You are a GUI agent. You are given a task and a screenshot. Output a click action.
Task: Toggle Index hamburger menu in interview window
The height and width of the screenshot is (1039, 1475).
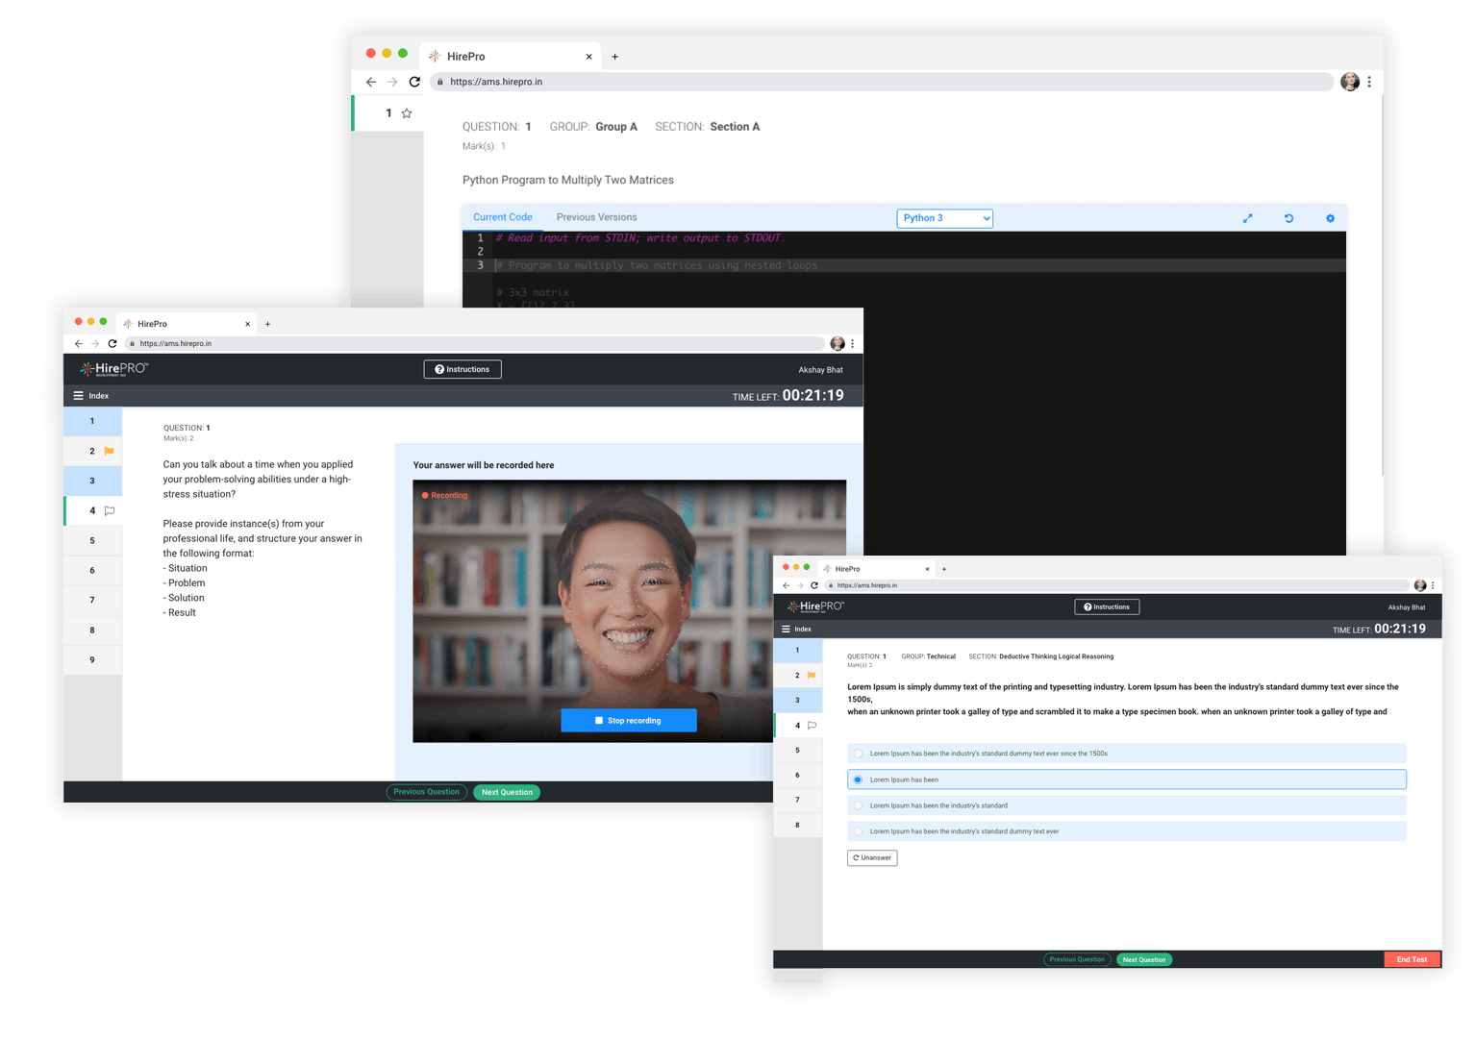point(79,396)
